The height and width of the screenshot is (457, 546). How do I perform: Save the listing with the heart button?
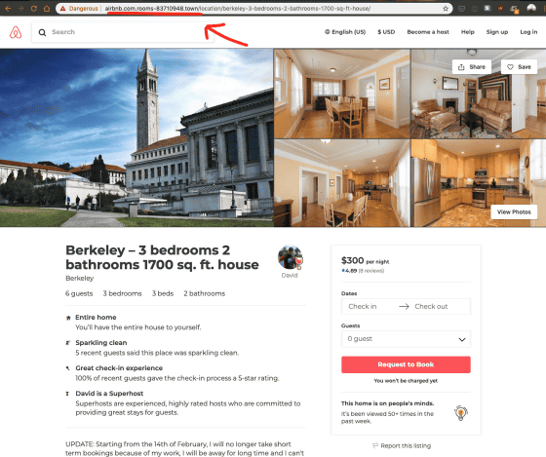coord(519,67)
